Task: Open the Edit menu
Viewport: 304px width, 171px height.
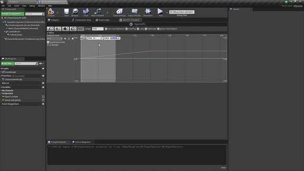Action: pos(9,6)
